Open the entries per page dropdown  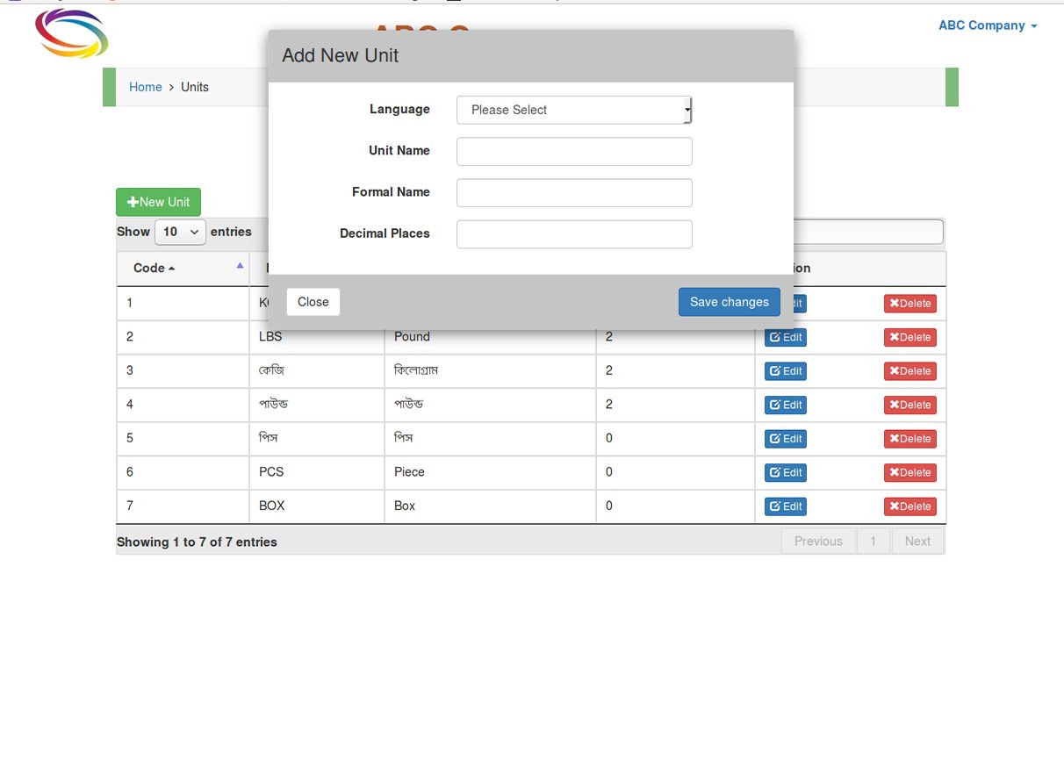point(180,232)
